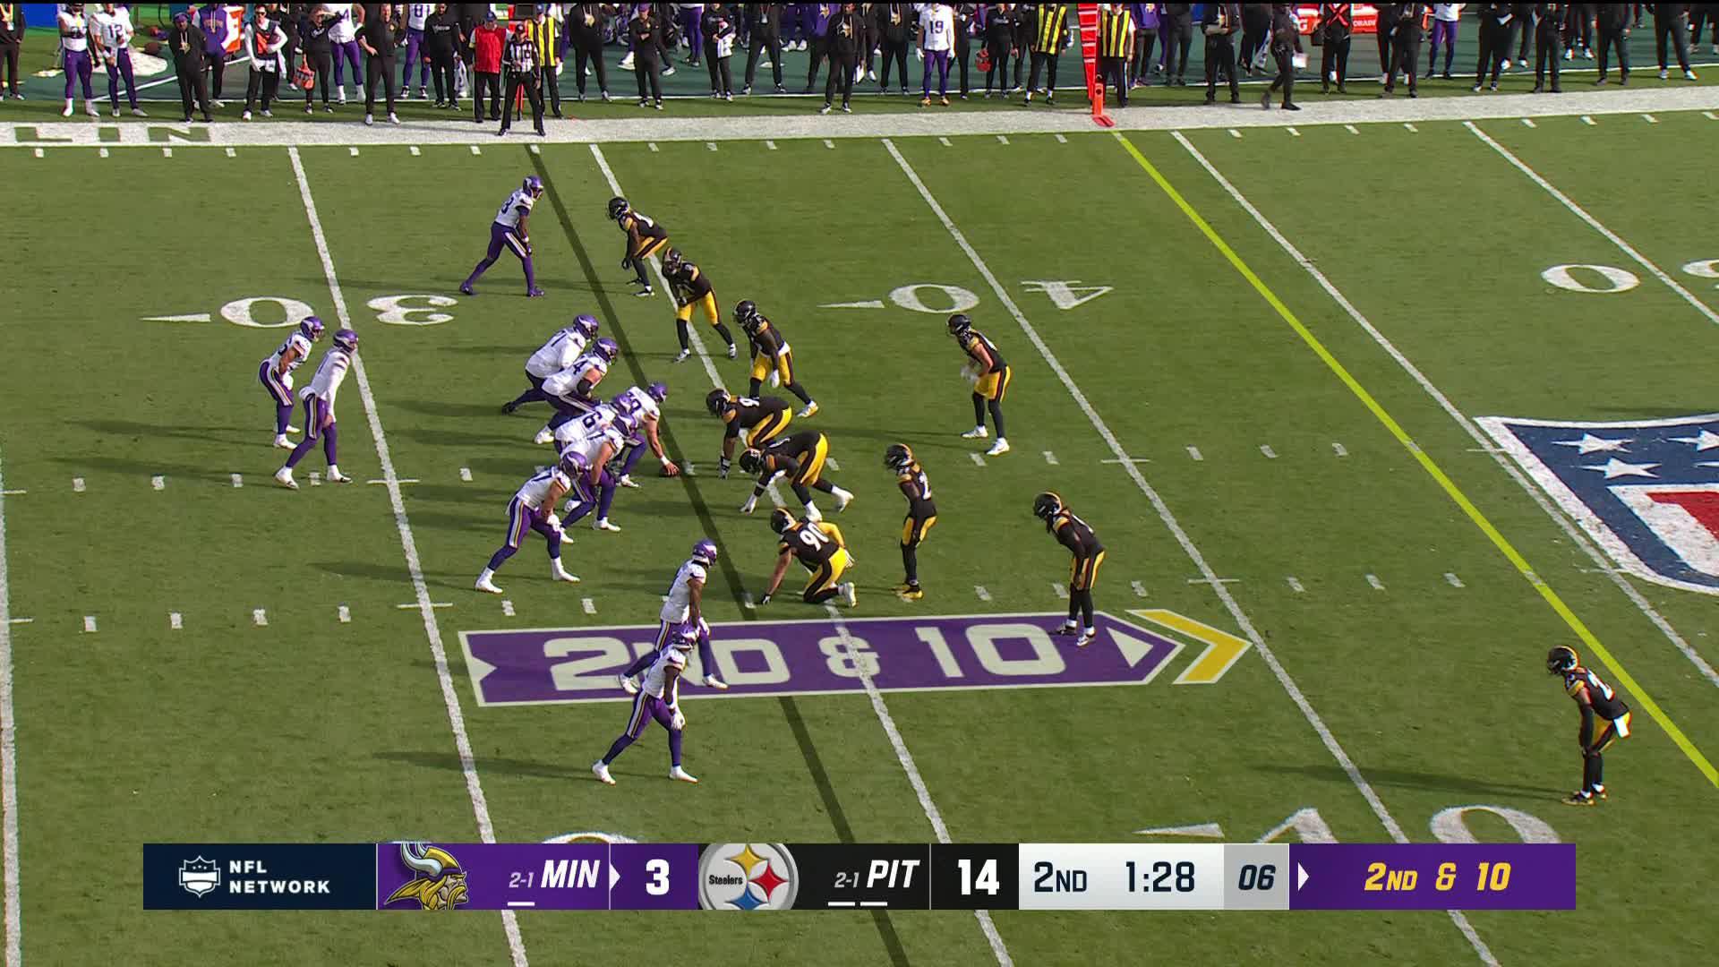Click the arrow before scorebar down-and-distance
Screen dimensions: 1719x967
[1304, 877]
